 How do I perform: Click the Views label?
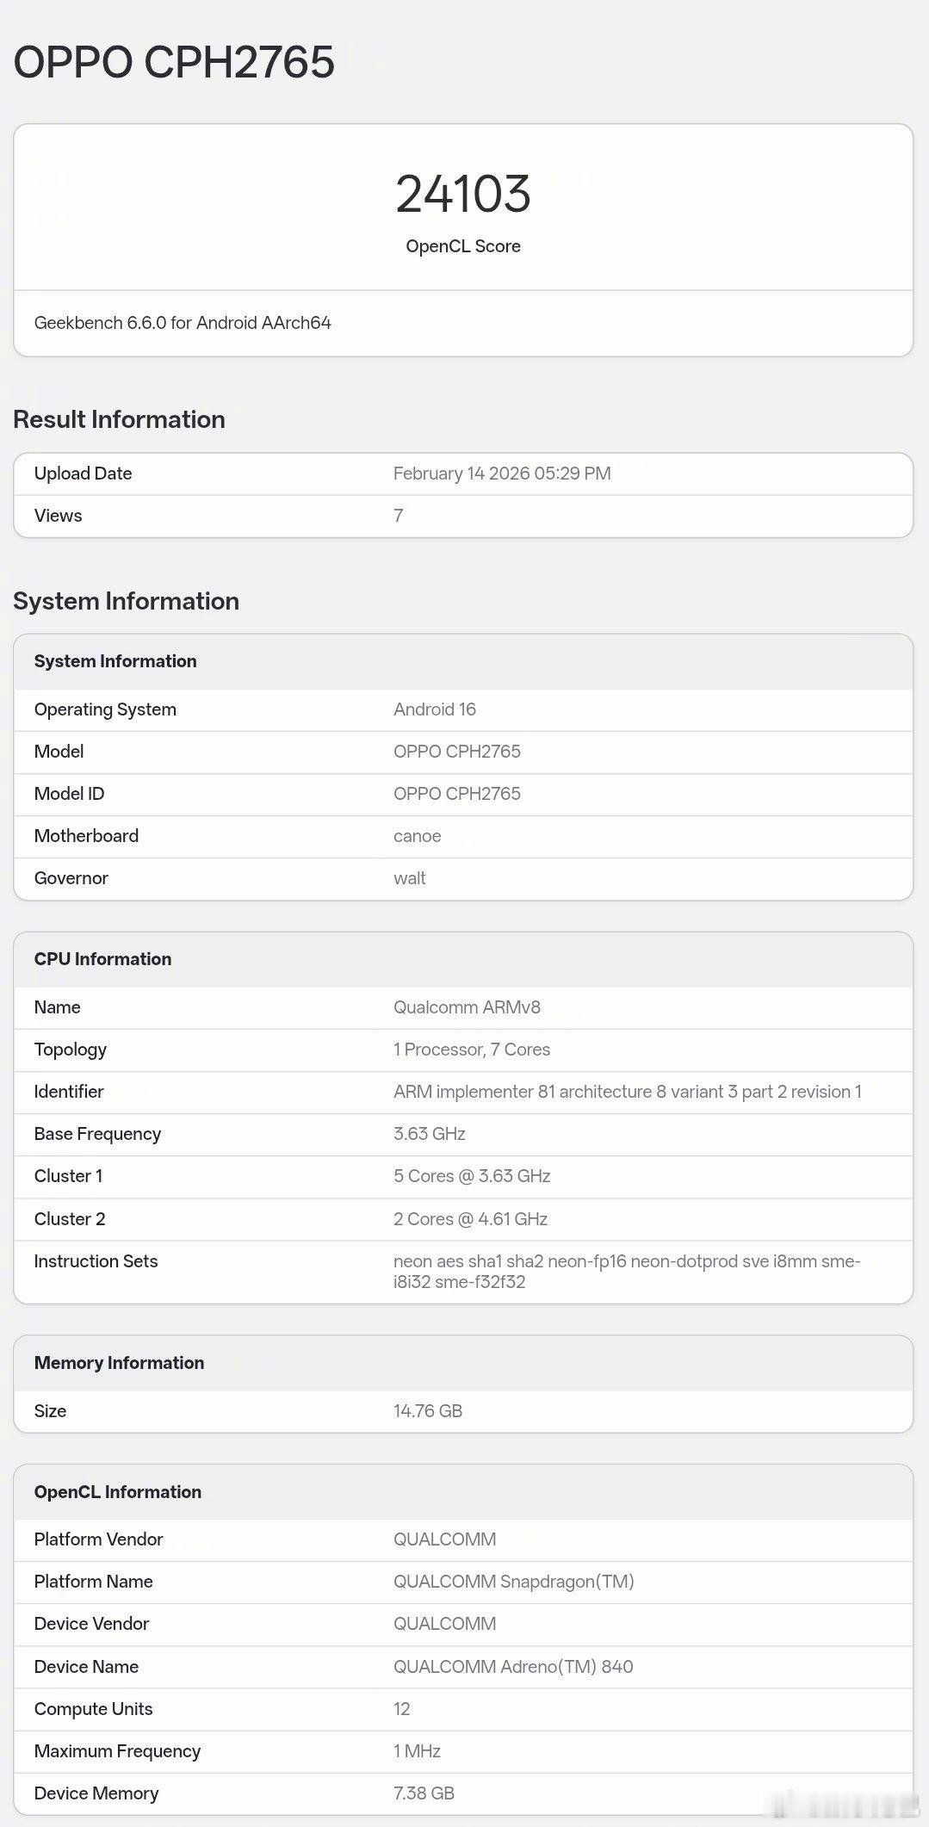[58, 516]
